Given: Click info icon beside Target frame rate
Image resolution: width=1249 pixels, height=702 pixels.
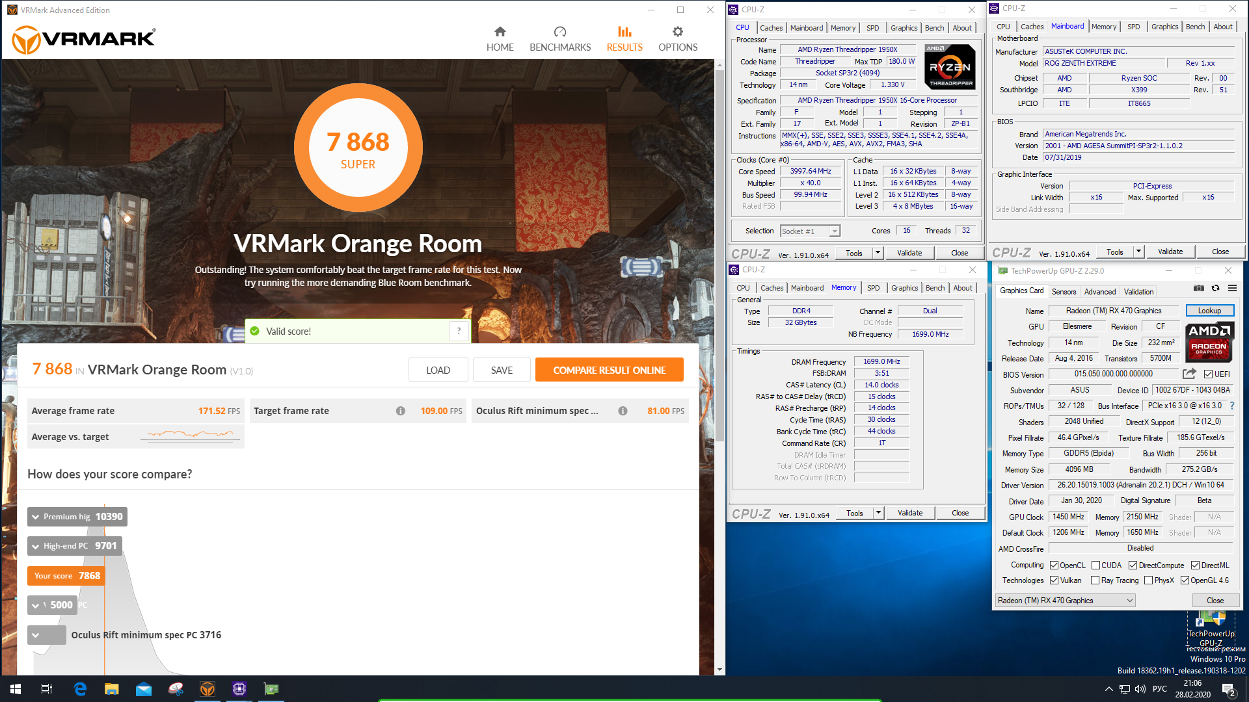Looking at the screenshot, I should 401,411.
